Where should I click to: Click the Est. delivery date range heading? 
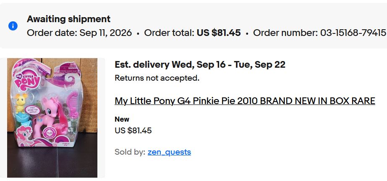(200, 65)
